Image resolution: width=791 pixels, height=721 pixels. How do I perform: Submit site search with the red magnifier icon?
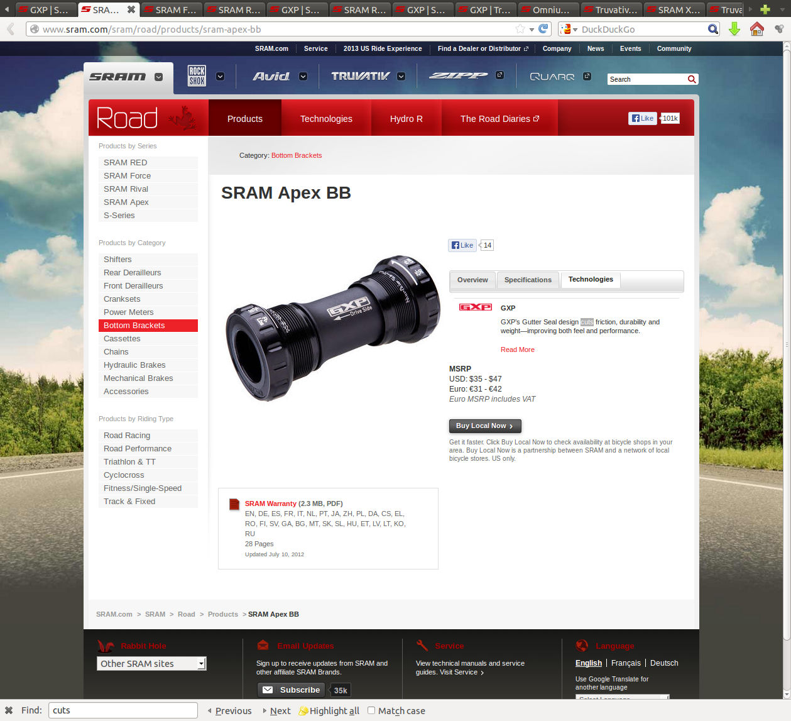(x=692, y=79)
